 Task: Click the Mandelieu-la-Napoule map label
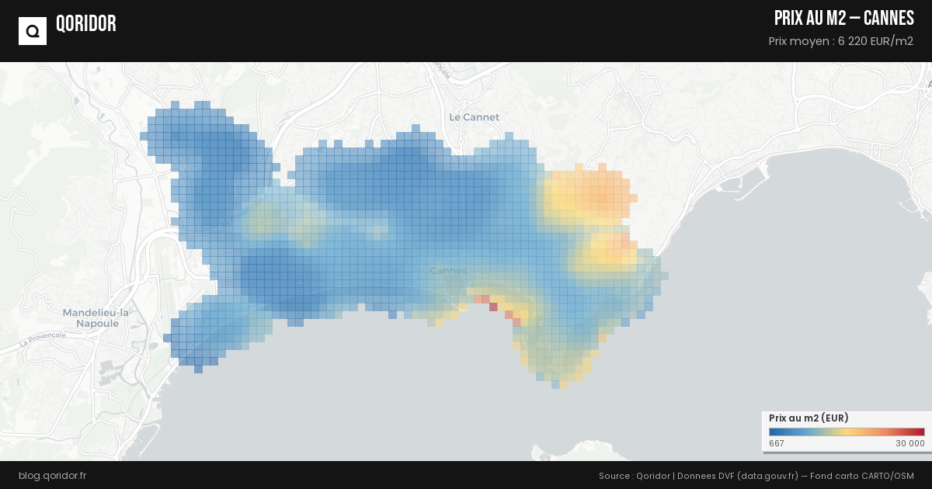[x=97, y=317]
